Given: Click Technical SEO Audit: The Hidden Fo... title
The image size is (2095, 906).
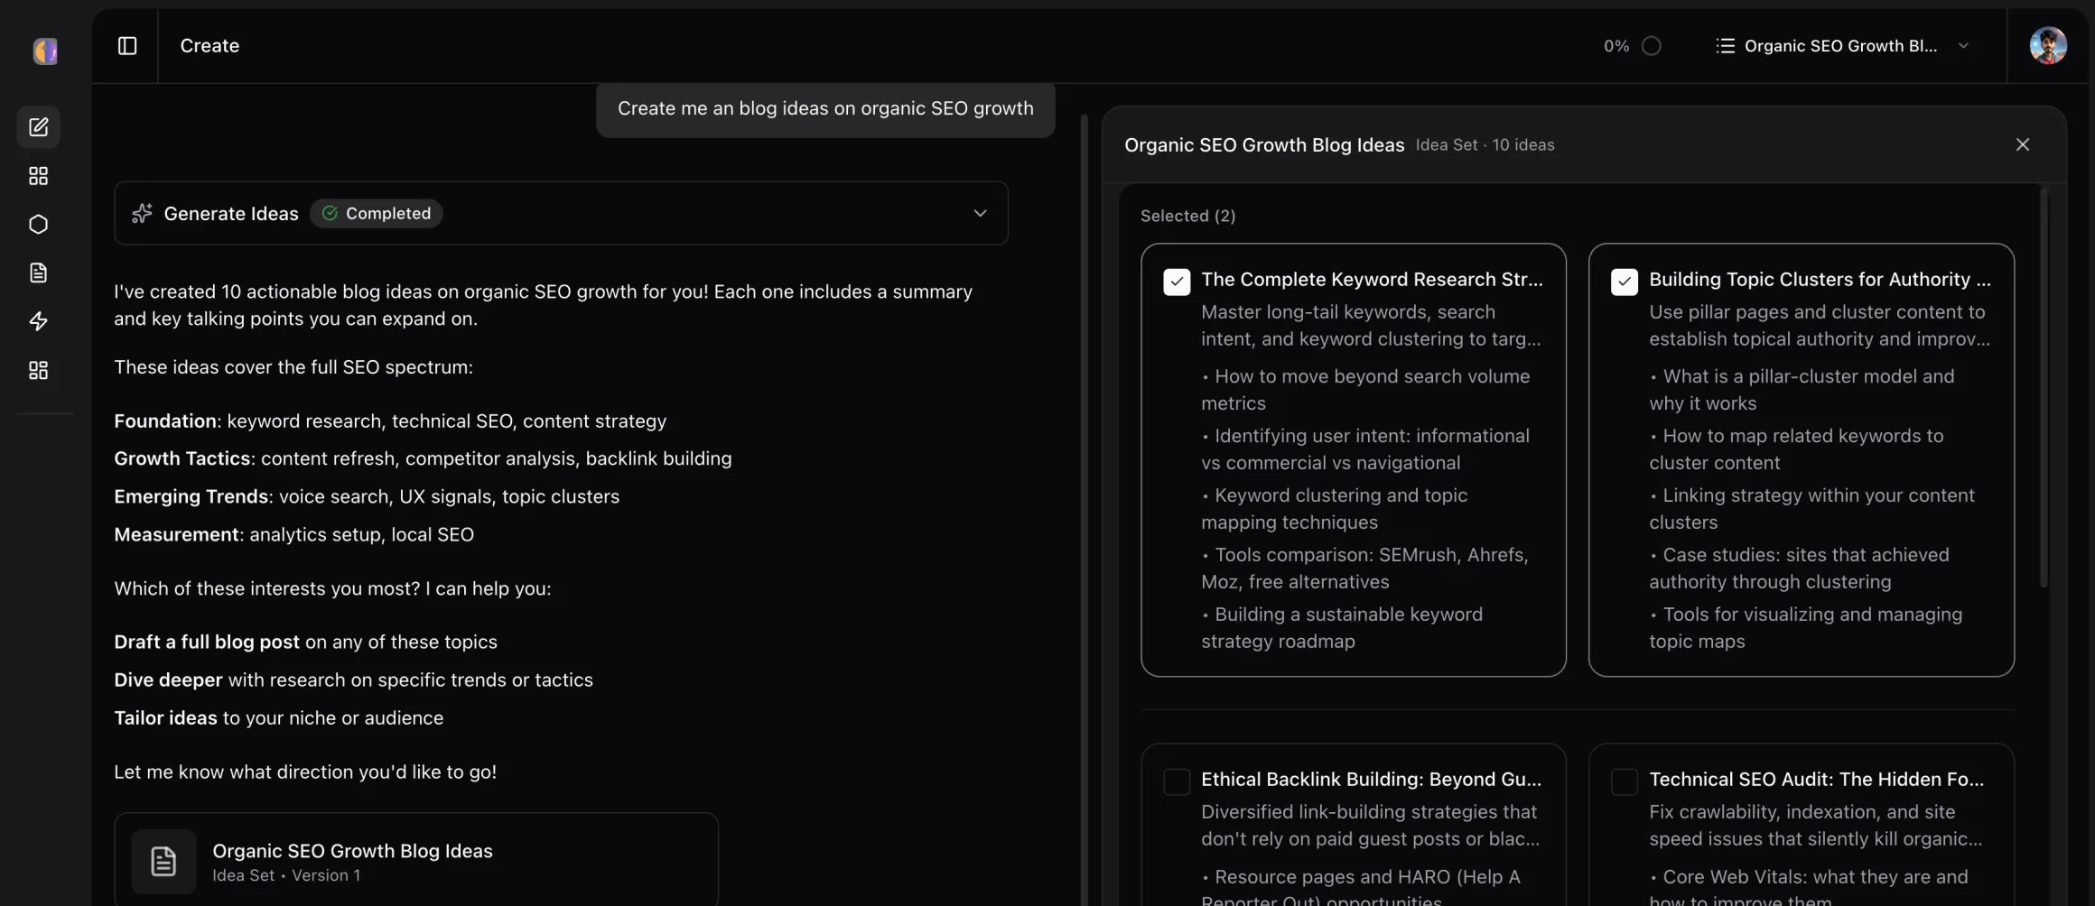Looking at the screenshot, I should pyautogui.click(x=1816, y=780).
